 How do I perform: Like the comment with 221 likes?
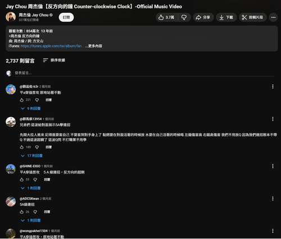coord(22,100)
